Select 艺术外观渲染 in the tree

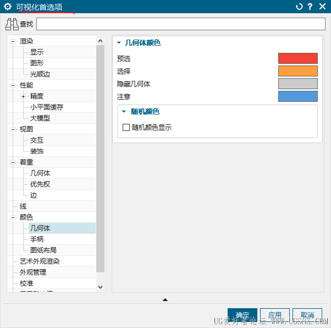click(40, 261)
